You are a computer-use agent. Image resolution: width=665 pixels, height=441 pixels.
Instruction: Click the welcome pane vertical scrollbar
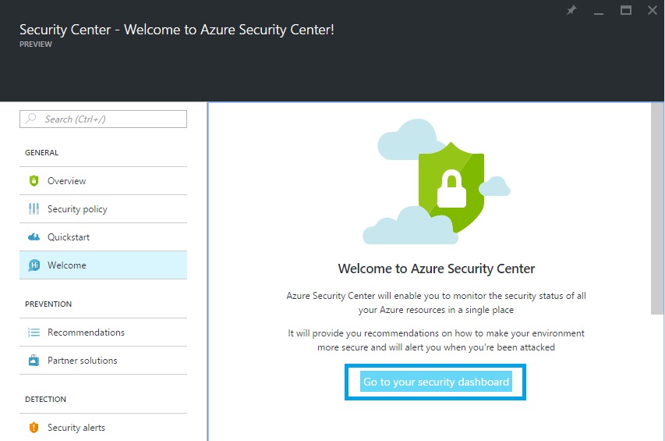(657, 211)
